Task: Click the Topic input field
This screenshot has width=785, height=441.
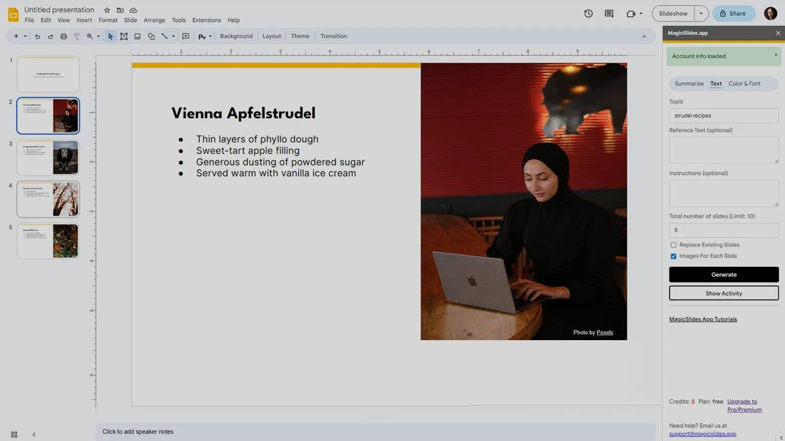Action: 723,116
